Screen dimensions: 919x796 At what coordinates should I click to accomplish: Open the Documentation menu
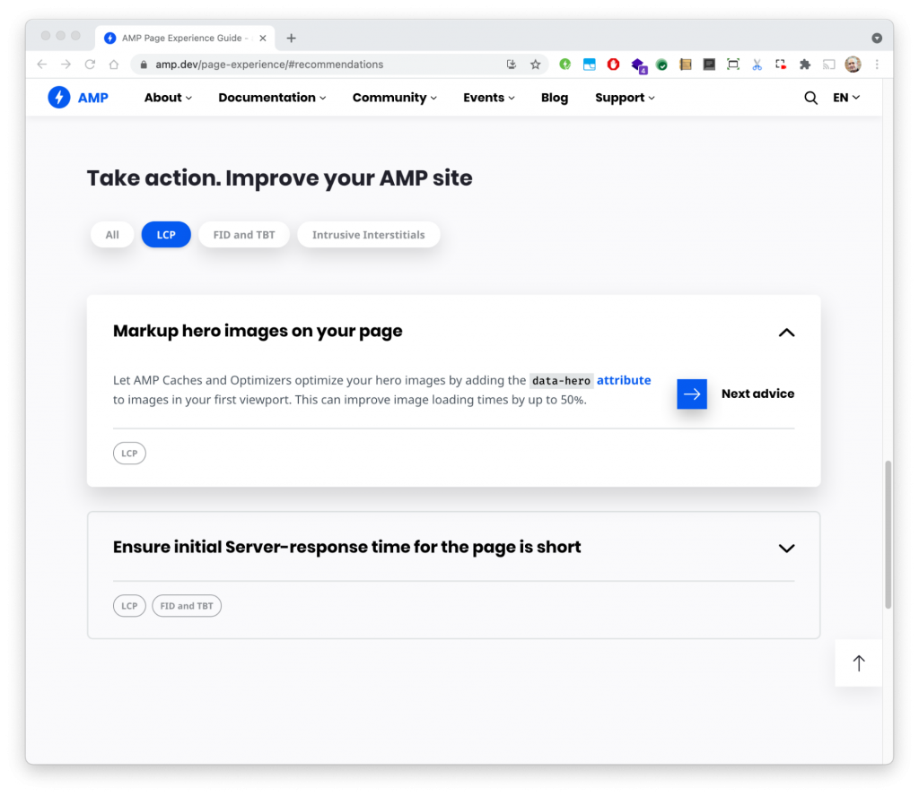click(272, 98)
